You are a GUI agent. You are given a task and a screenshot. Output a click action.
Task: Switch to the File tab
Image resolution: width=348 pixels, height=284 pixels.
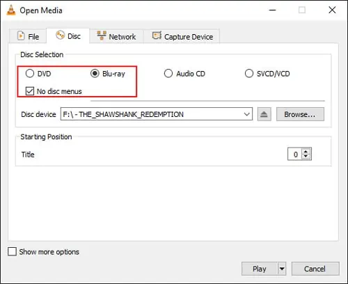pyautogui.click(x=28, y=36)
